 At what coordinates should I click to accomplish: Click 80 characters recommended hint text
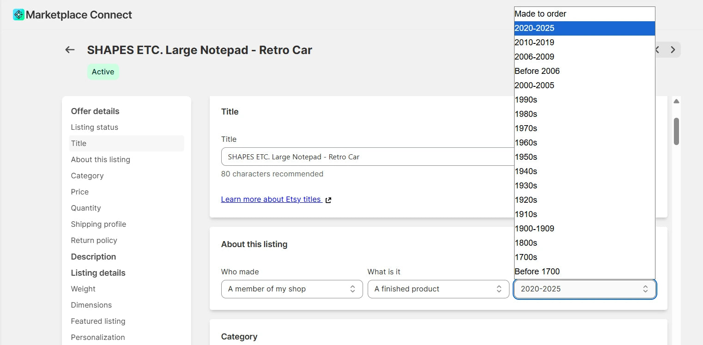pos(272,174)
